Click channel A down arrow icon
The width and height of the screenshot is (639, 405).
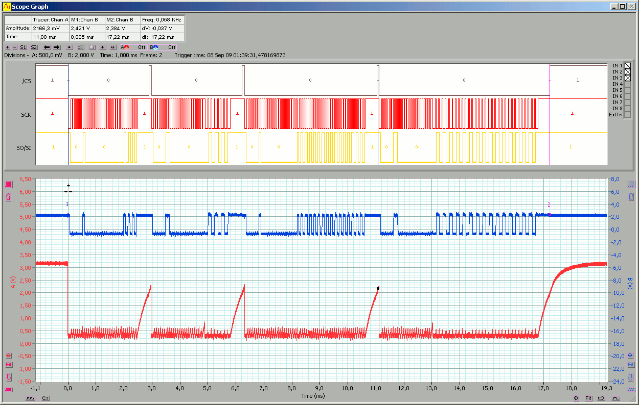pos(8,377)
